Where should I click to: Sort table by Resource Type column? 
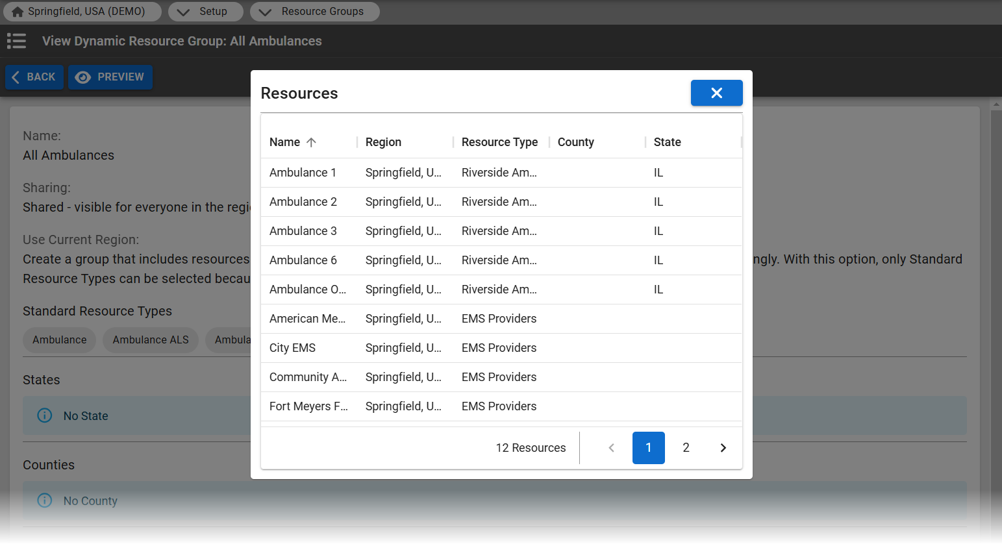coord(499,142)
